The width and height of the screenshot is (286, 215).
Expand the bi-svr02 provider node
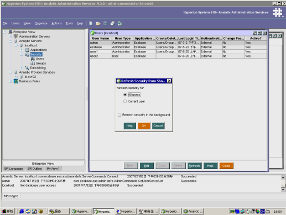[x=16, y=77]
